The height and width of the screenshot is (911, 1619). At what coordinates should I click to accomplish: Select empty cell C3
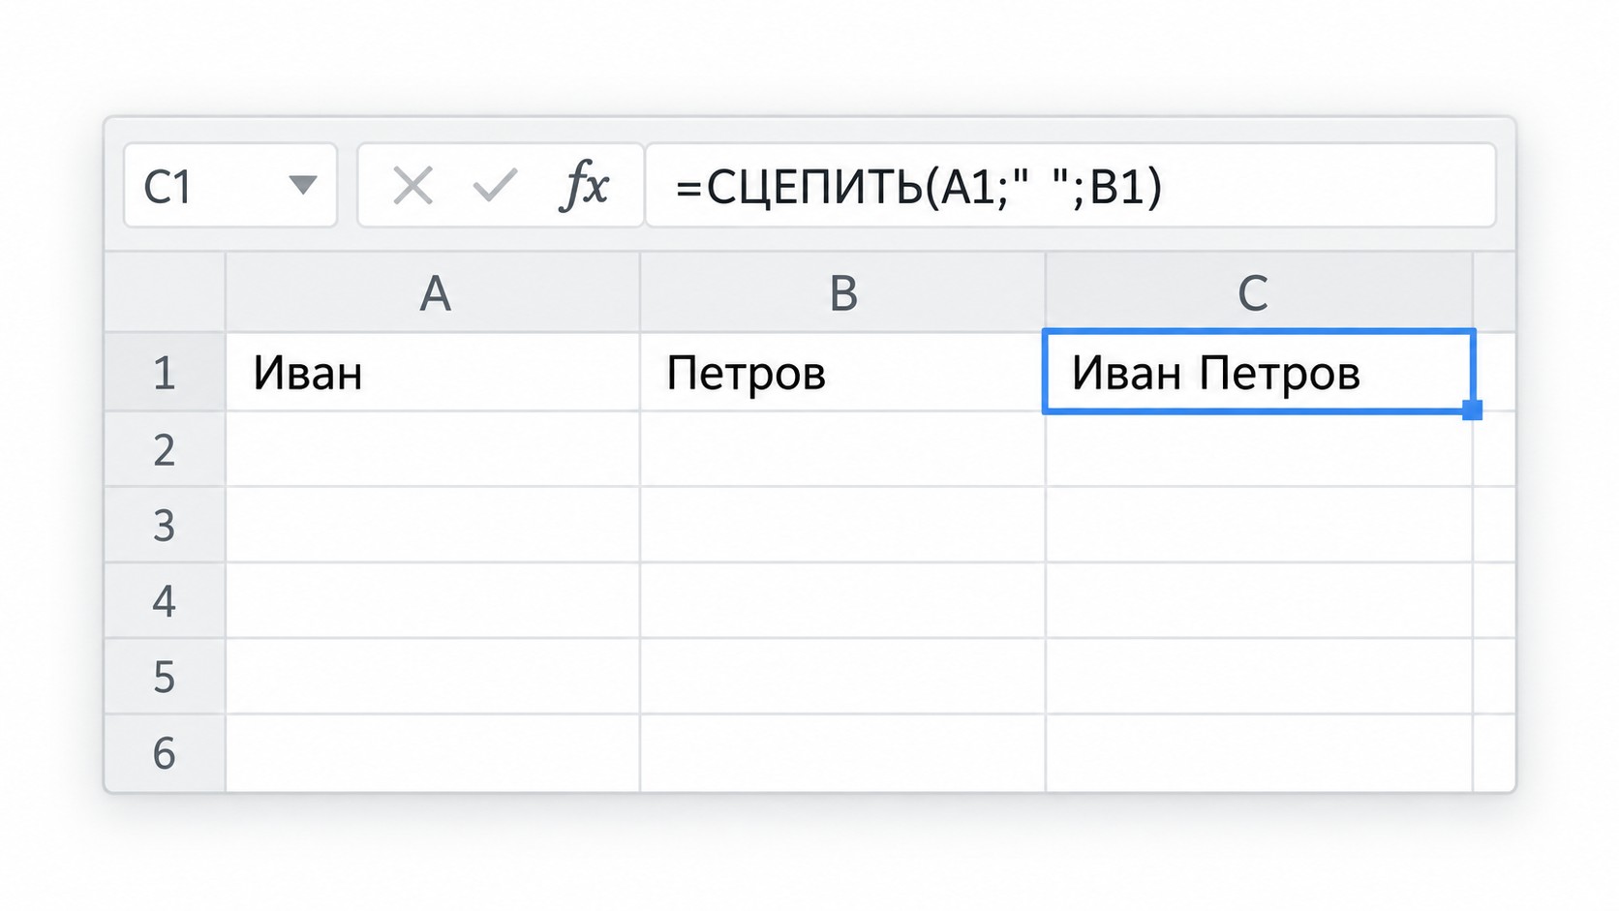tap(1259, 525)
